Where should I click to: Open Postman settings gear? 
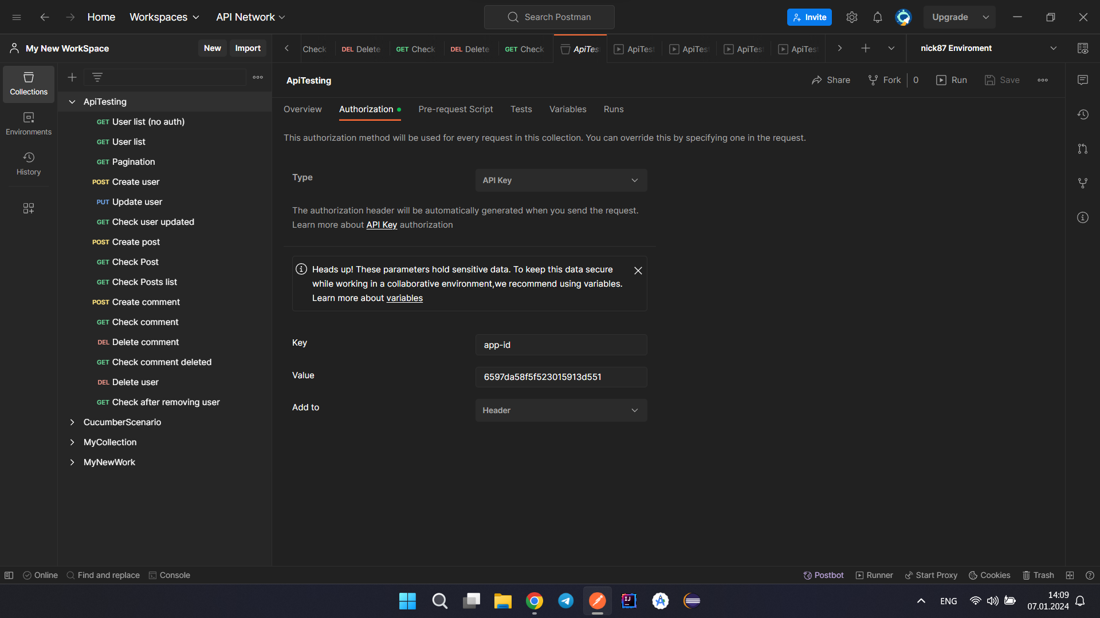(852, 17)
